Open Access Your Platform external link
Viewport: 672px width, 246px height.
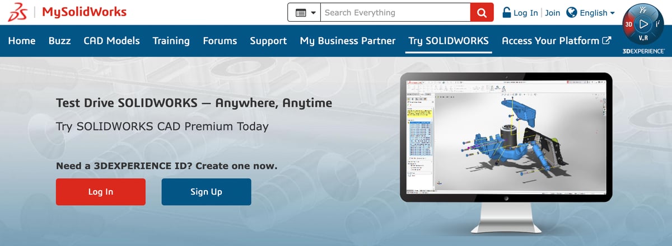556,41
